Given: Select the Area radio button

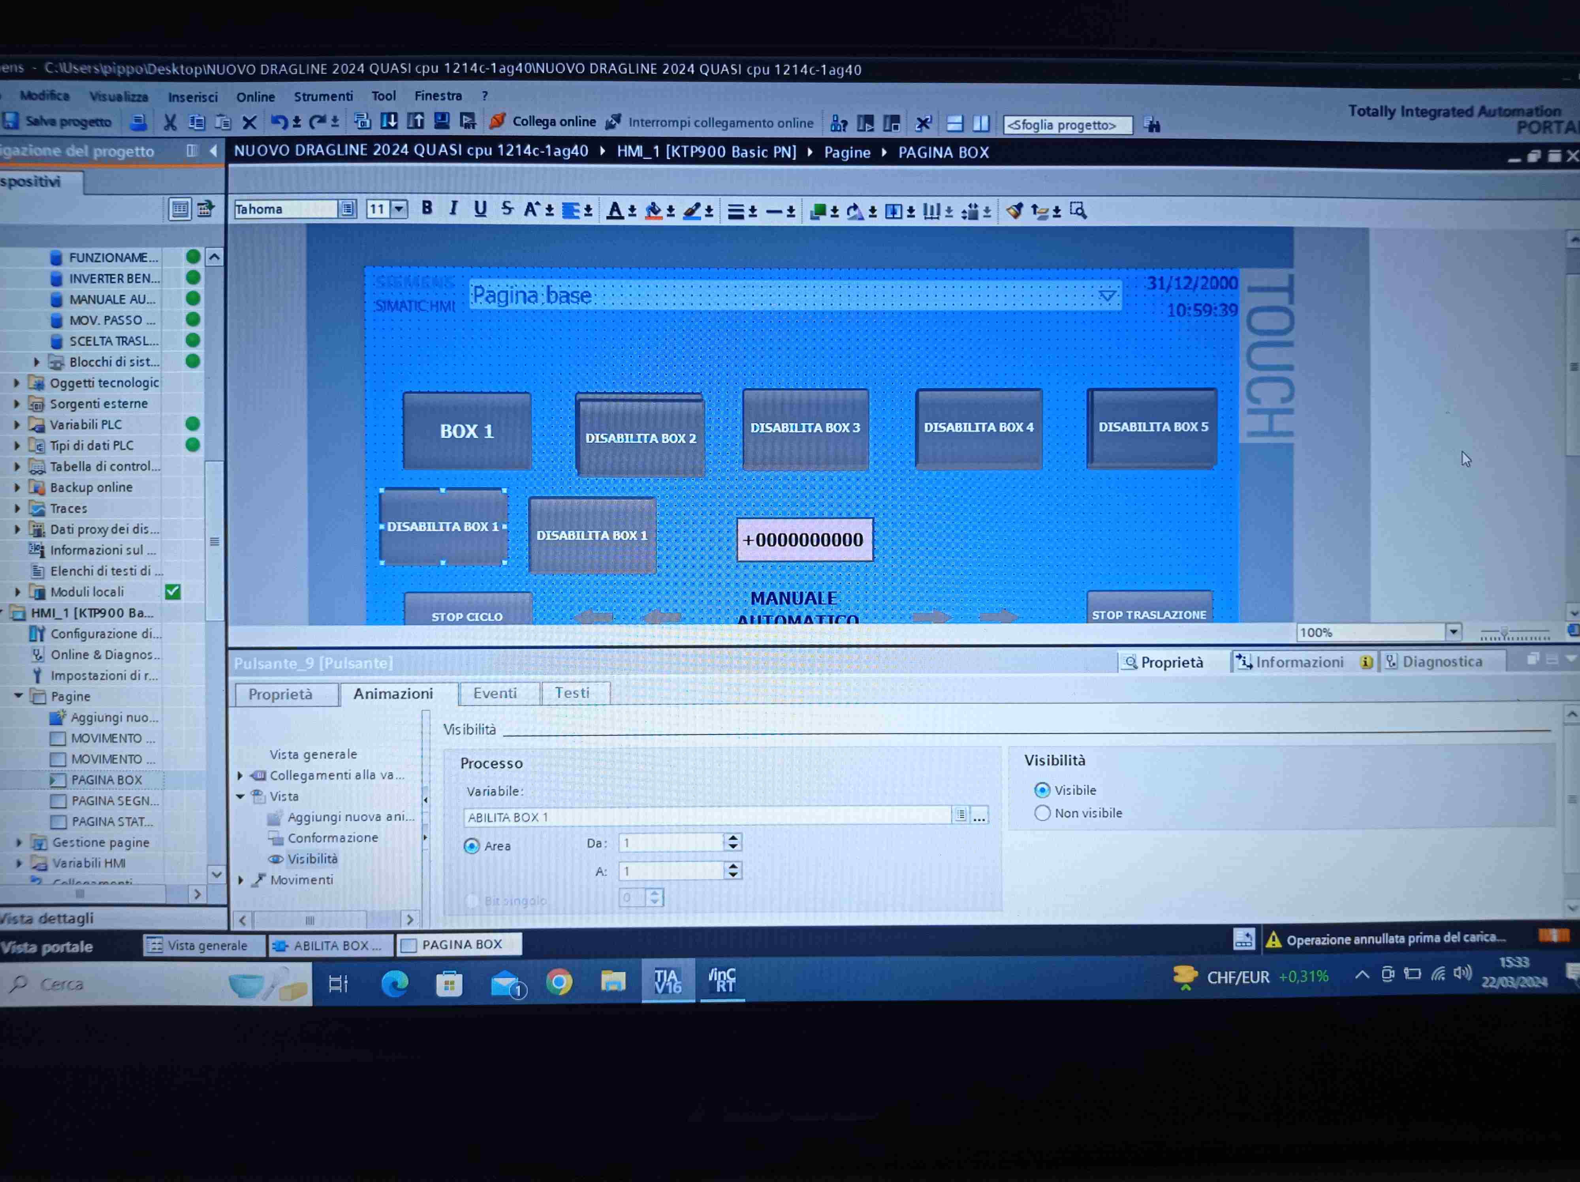Looking at the screenshot, I should [471, 846].
